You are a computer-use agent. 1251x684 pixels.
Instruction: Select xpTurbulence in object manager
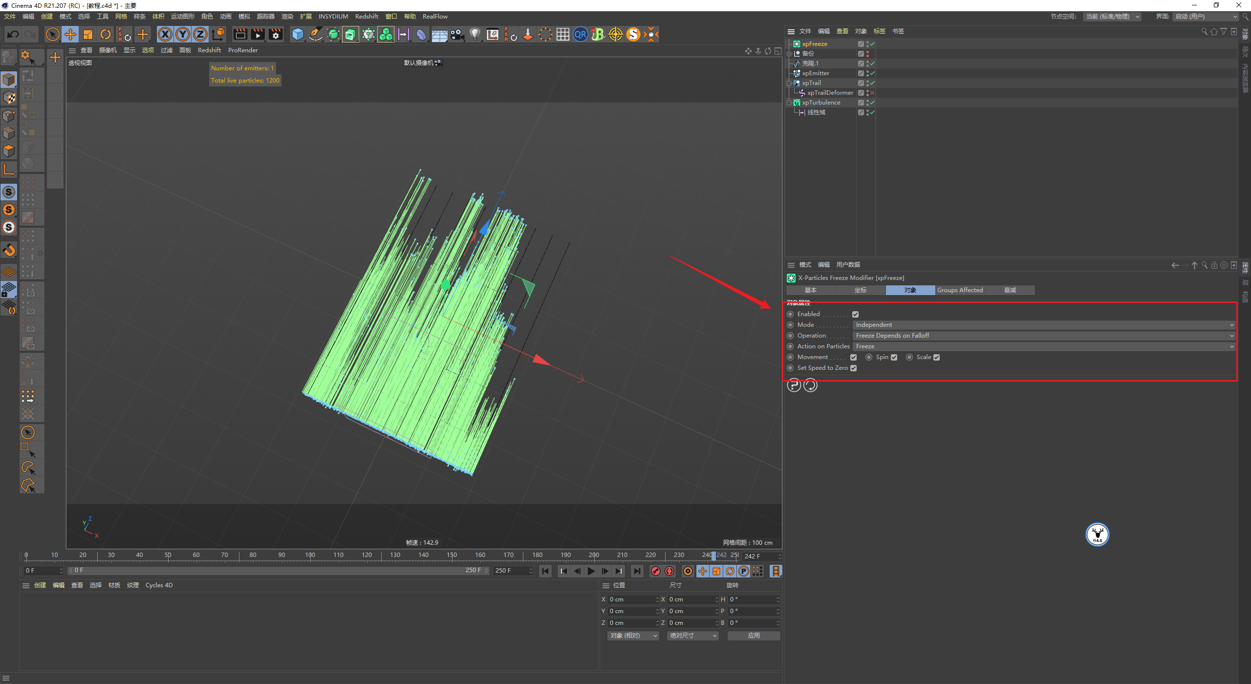tap(821, 103)
